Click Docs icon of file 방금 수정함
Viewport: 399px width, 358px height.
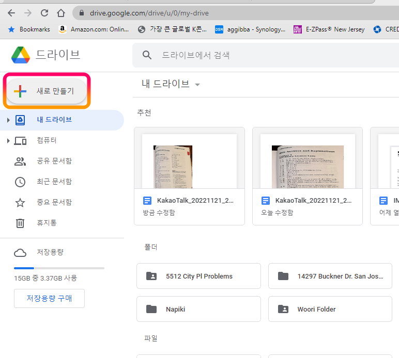tap(147, 201)
